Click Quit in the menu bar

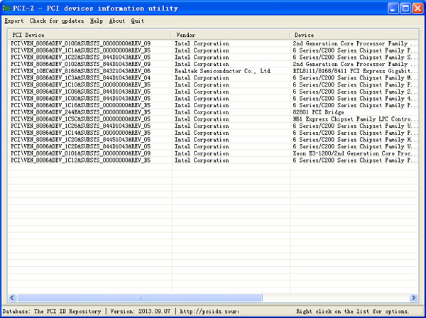[x=138, y=21]
